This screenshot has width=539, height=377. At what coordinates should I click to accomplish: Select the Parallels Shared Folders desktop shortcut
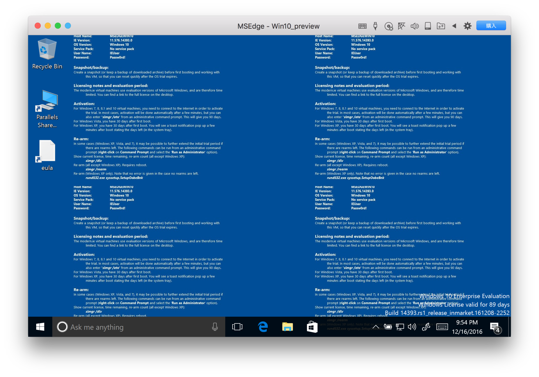[47, 109]
